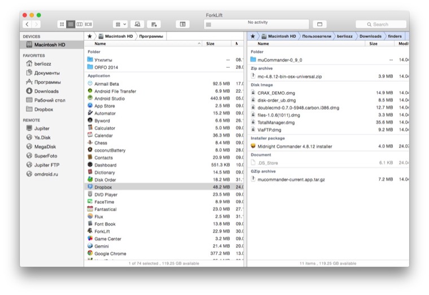Open Downloads in sidebar favorites
Screen dimensions: 429x295
pos(52,91)
